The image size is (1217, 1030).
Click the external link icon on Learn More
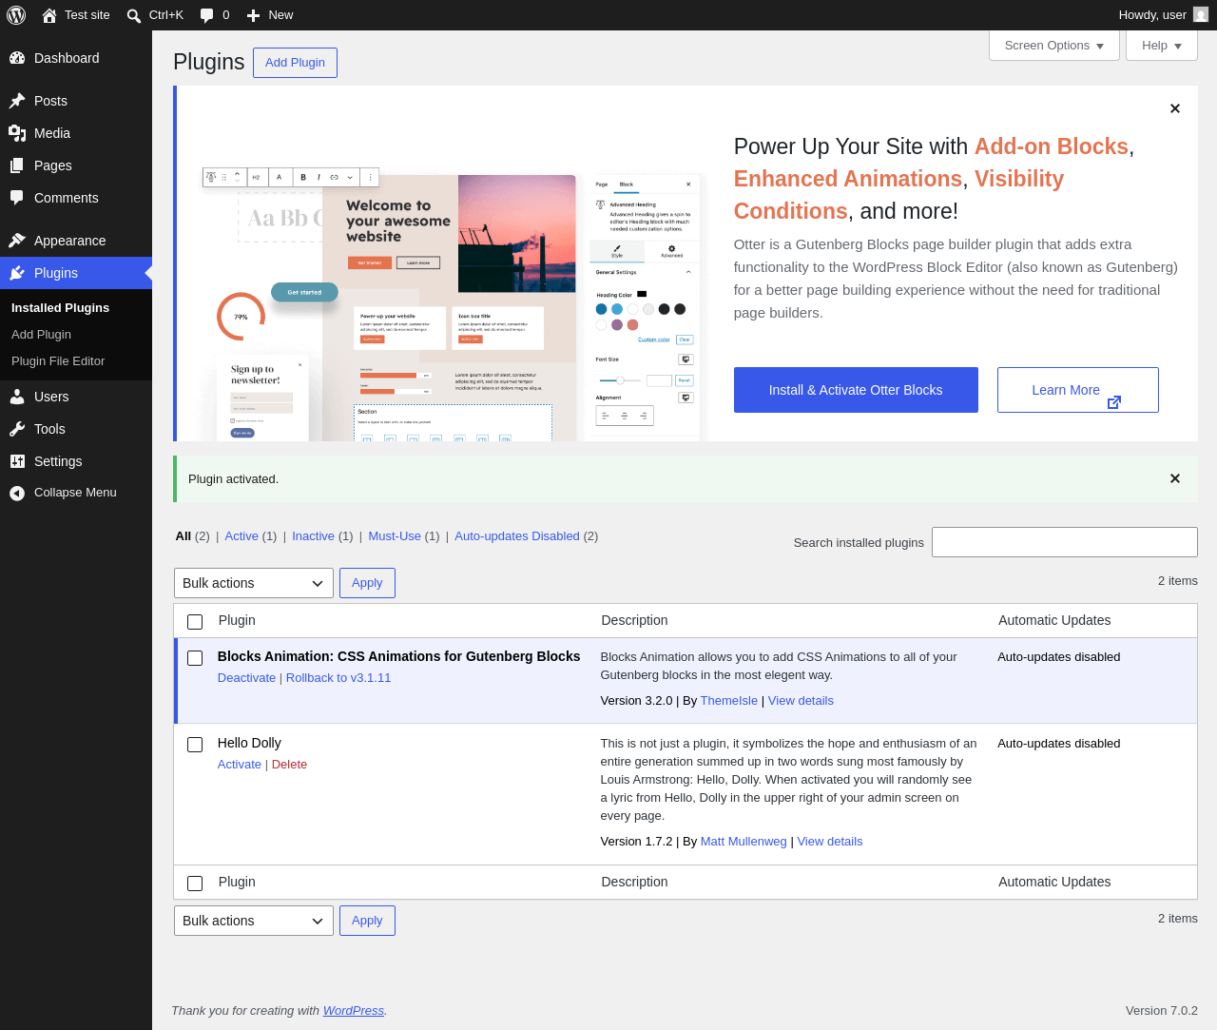(1114, 402)
